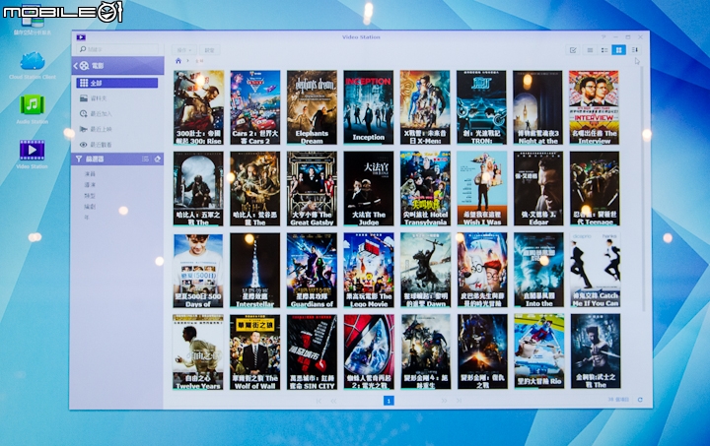
Task: Open the SIN CITY poster
Action: [312, 352]
